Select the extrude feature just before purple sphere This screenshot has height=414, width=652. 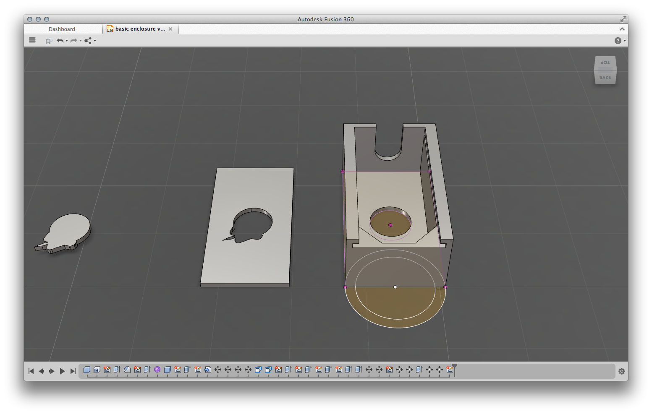147,370
